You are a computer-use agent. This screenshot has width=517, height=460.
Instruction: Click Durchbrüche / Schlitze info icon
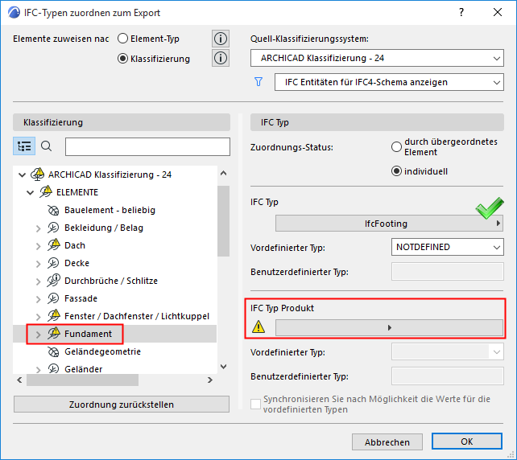pos(54,280)
